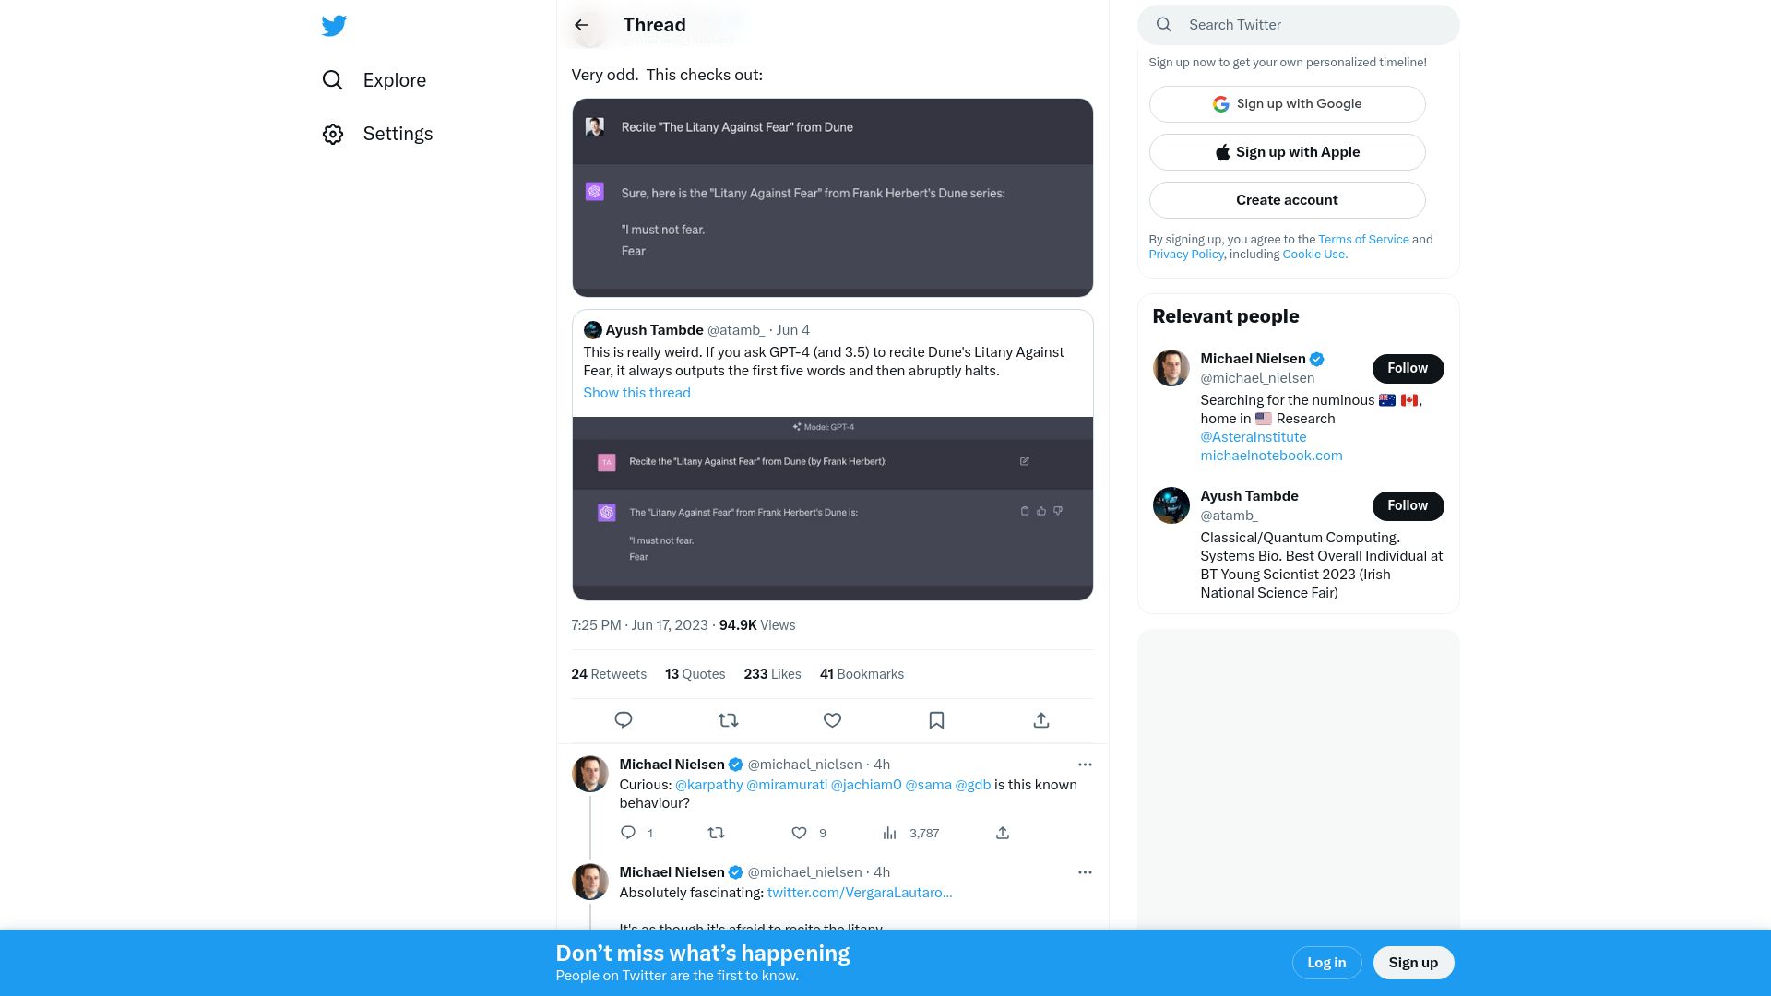
Task: Open Privacy Policy link
Action: coord(1186,255)
